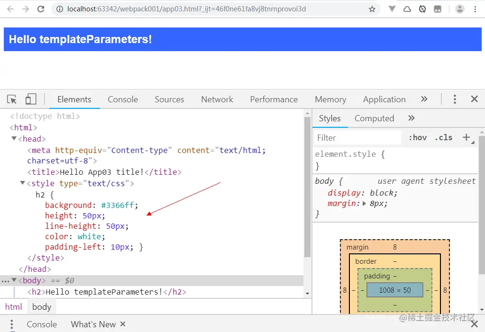
Task: Open DevTools customize three-dot menu
Action: click(454, 99)
